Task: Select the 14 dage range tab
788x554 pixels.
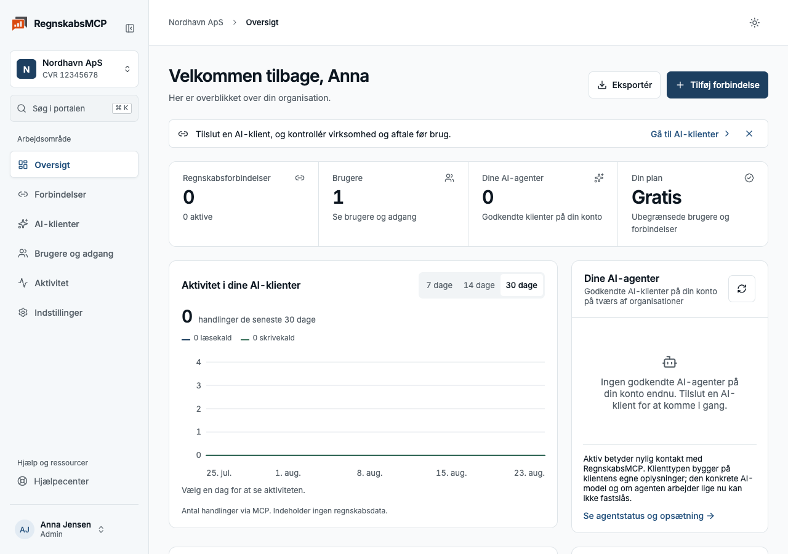Action: pyautogui.click(x=479, y=285)
